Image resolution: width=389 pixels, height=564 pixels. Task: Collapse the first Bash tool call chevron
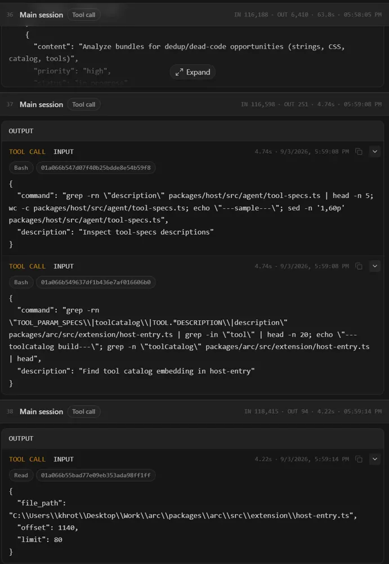coord(374,151)
